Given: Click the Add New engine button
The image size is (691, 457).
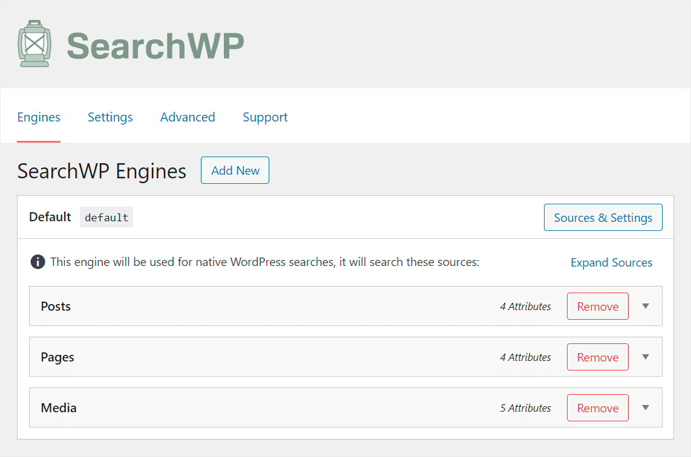Looking at the screenshot, I should click(235, 170).
